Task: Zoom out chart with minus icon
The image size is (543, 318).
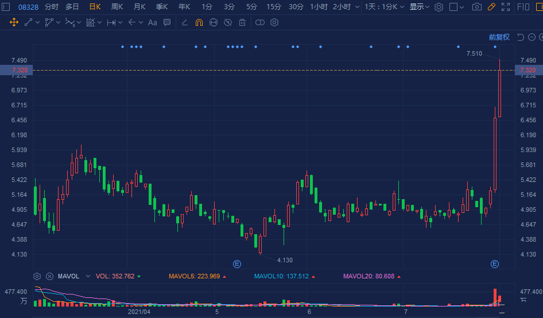Action: 532,37
